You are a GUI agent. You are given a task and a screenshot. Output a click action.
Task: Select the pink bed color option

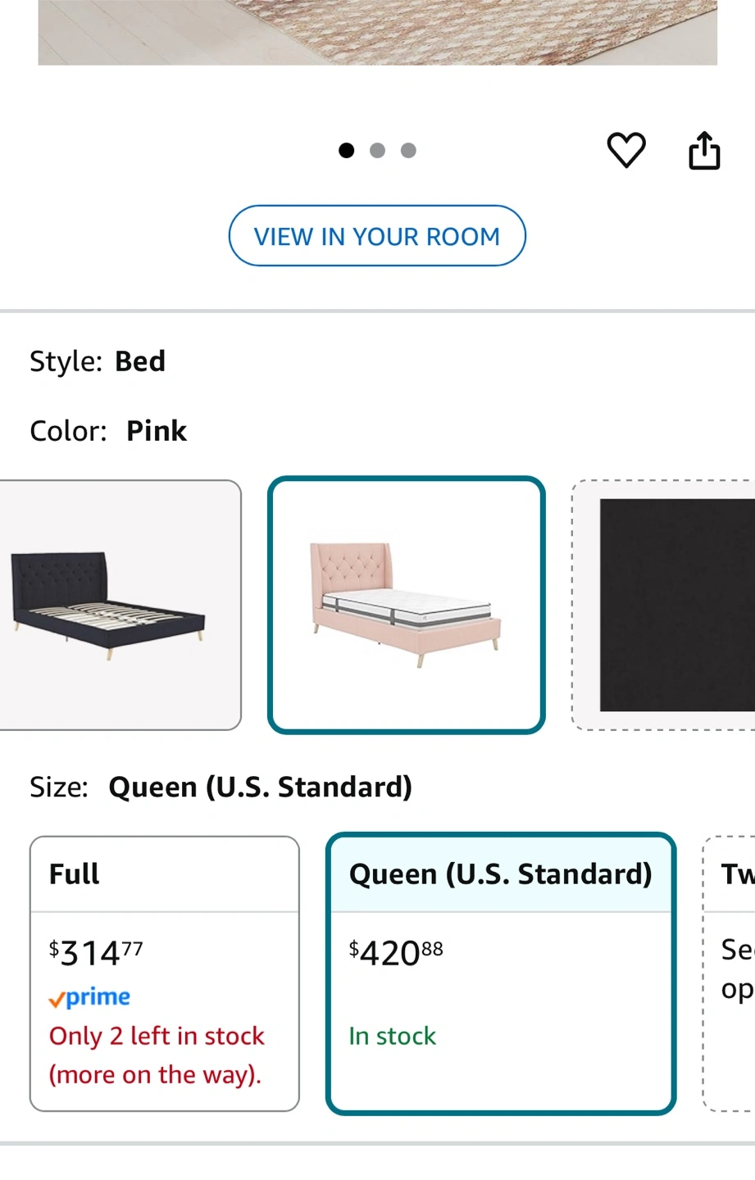[407, 605]
